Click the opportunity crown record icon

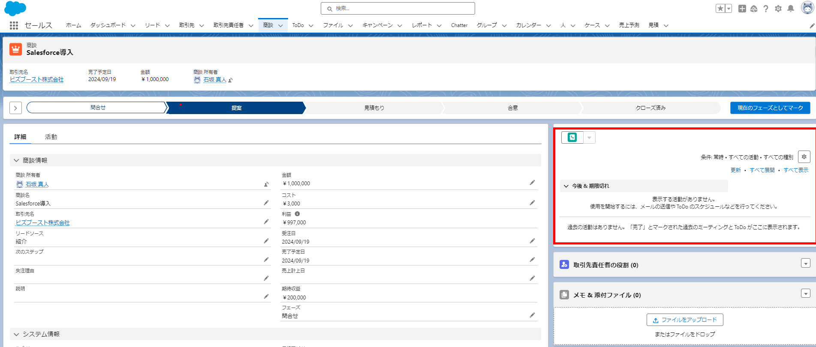[x=16, y=49]
